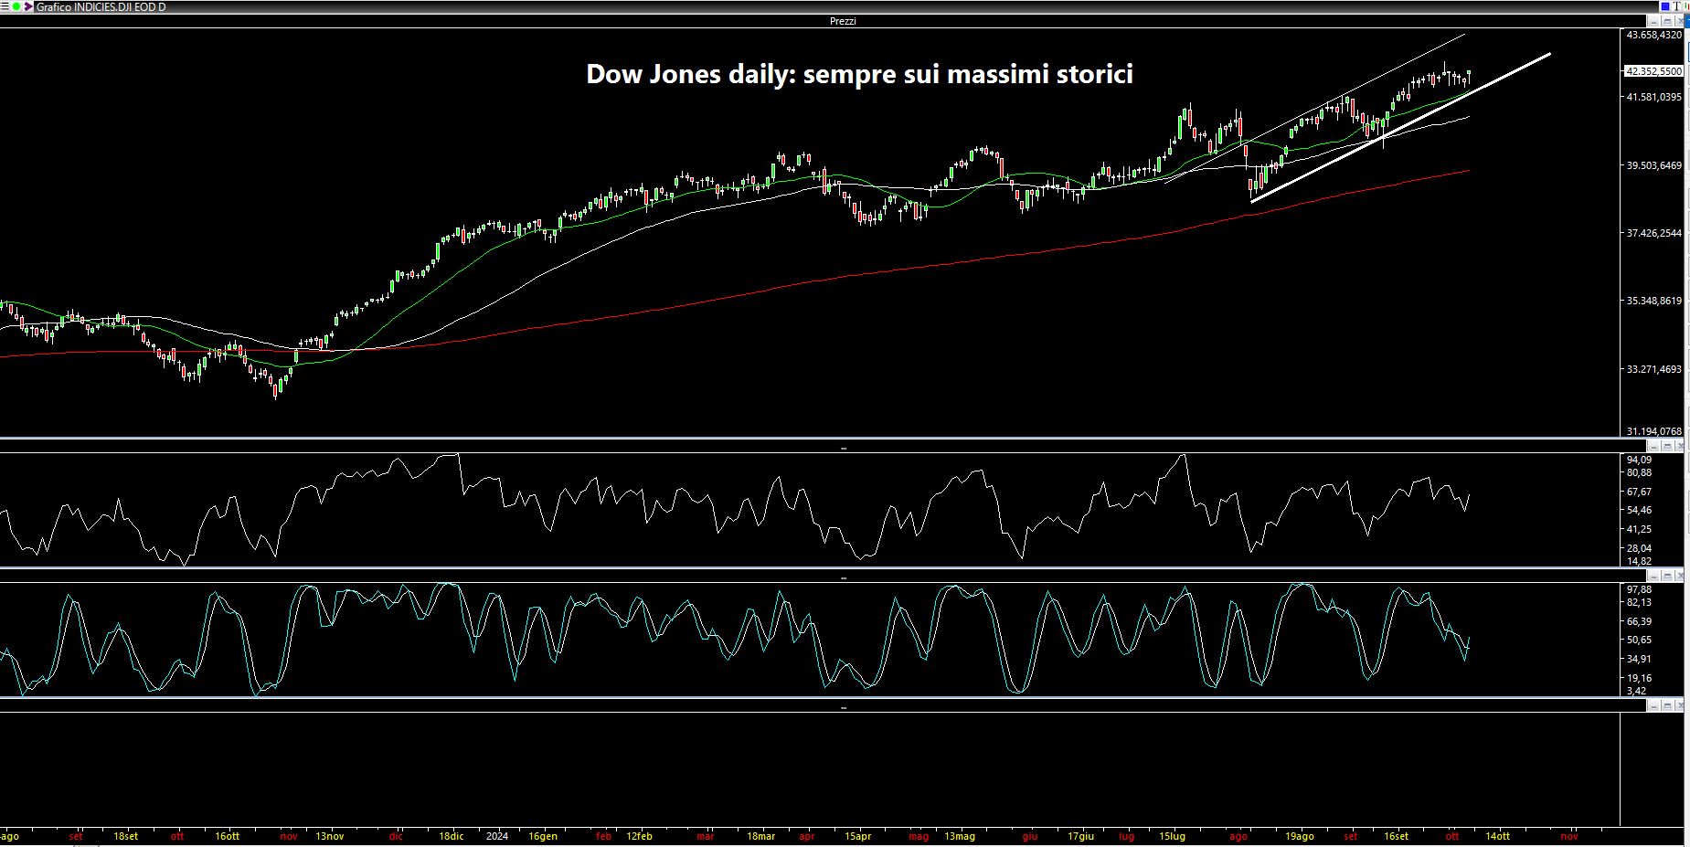Click the oscillator axis value 54,46
This screenshot has height=847, width=1690.
coord(1639,510)
